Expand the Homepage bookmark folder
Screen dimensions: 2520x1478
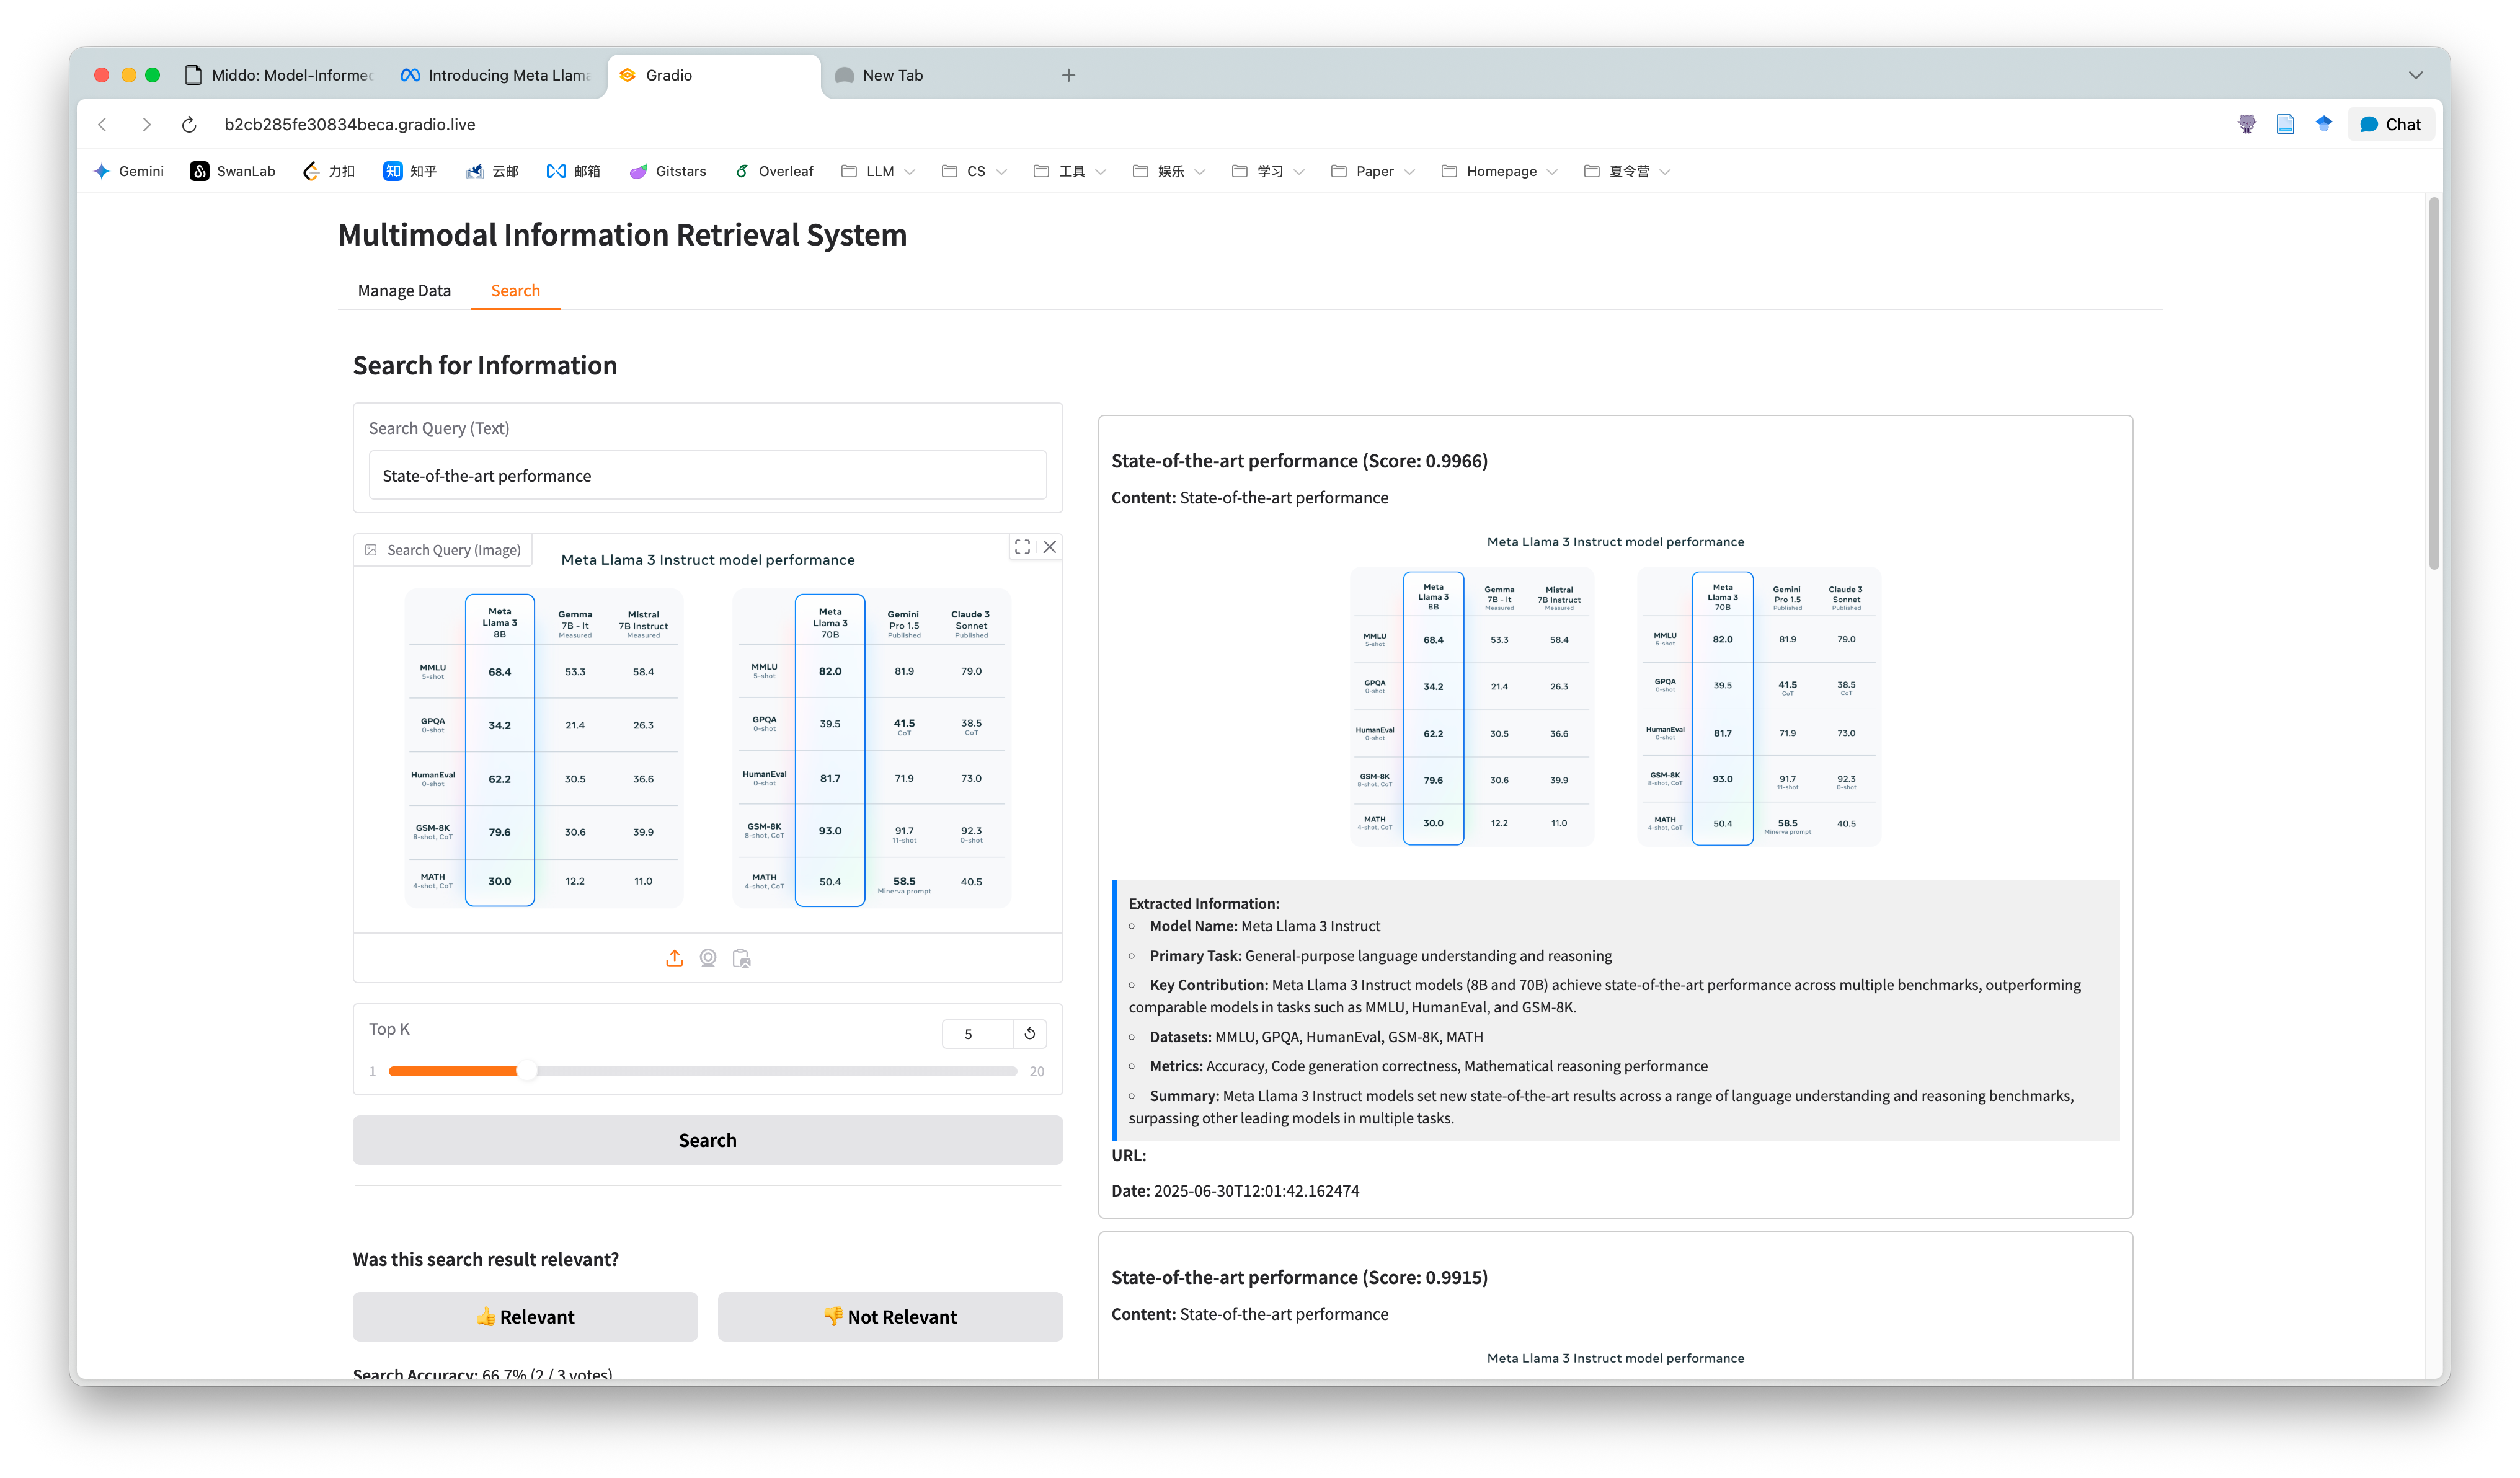(1499, 171)
